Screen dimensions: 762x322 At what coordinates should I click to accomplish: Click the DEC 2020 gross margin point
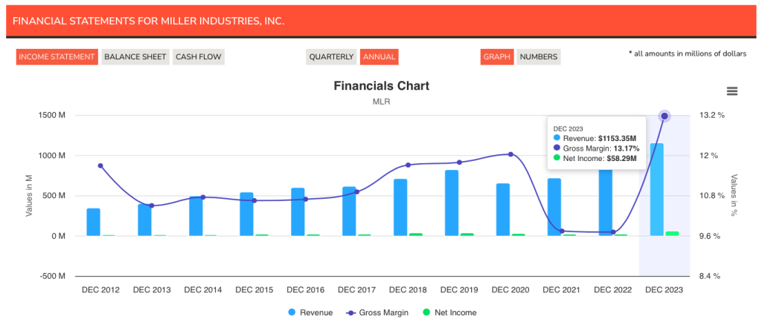point(510,154)
